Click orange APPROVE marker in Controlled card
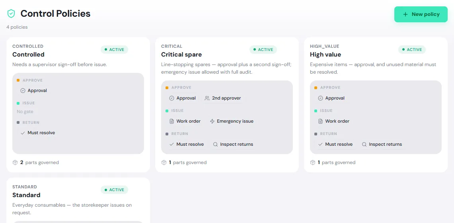 coord(18,80)
